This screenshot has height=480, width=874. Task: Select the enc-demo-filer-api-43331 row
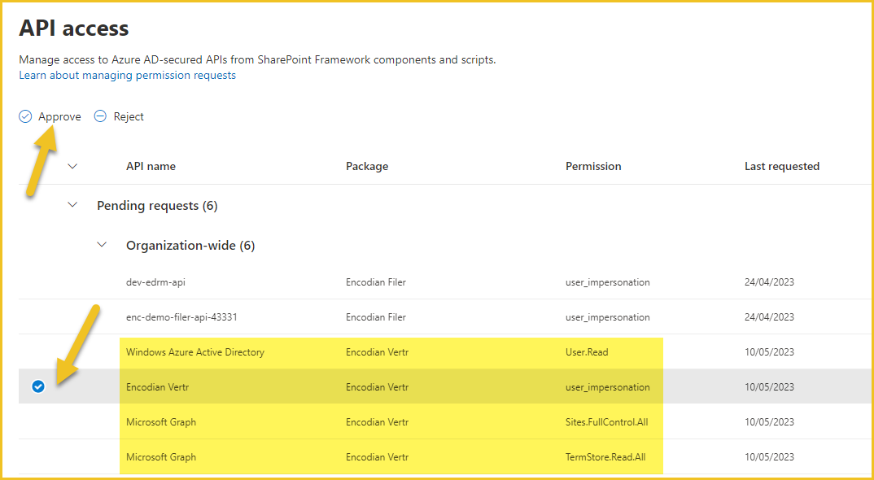tap(446, 317)
